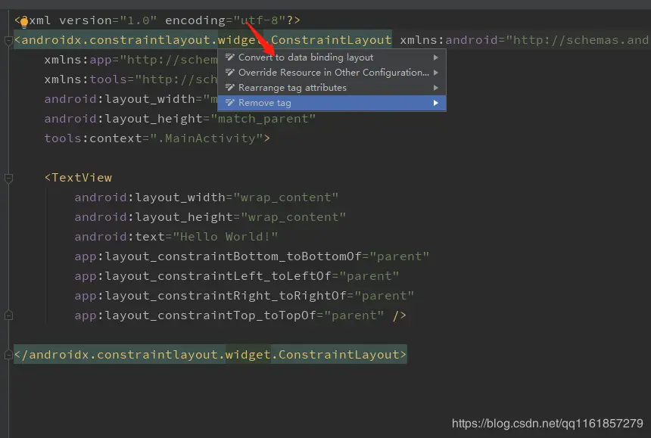
Task: Click 'ConstraintLayout' in the opening tag
Action: tap(331, 40)
